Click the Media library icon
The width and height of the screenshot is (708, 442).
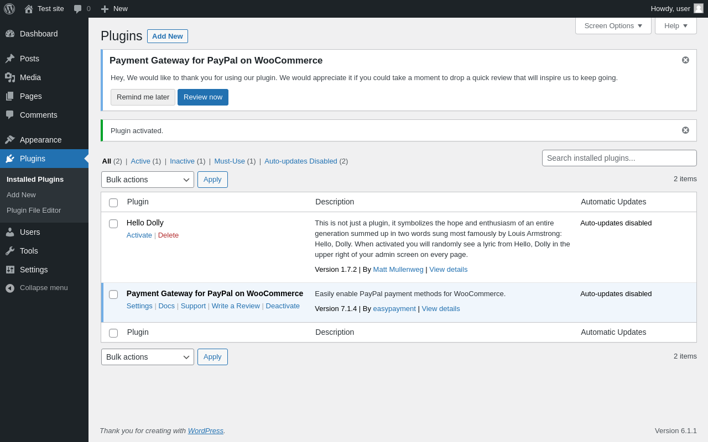10,77
